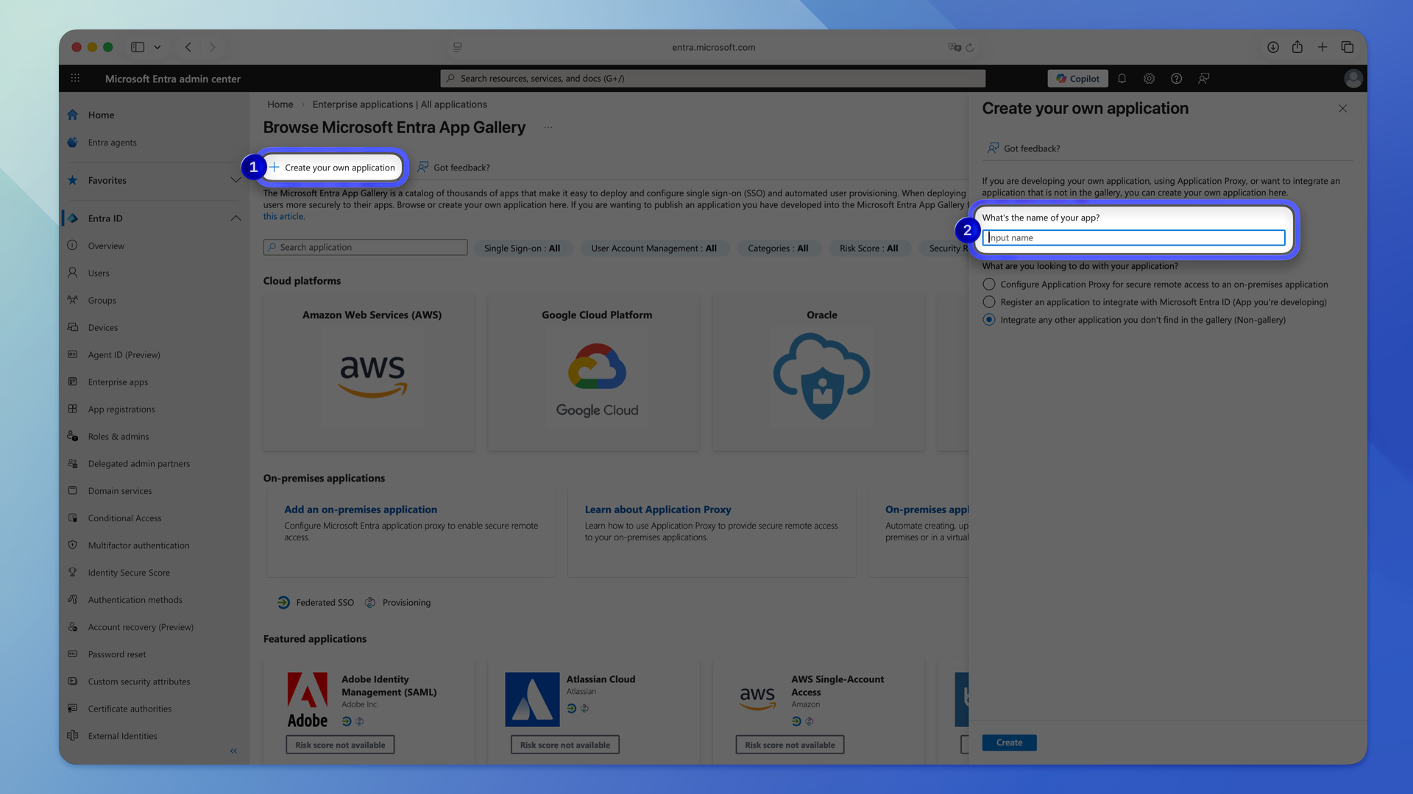Image resolution: width=1413 pixels, height=794 pixels.
Task: Click the Devices sidebar icon
Action: 72,327
